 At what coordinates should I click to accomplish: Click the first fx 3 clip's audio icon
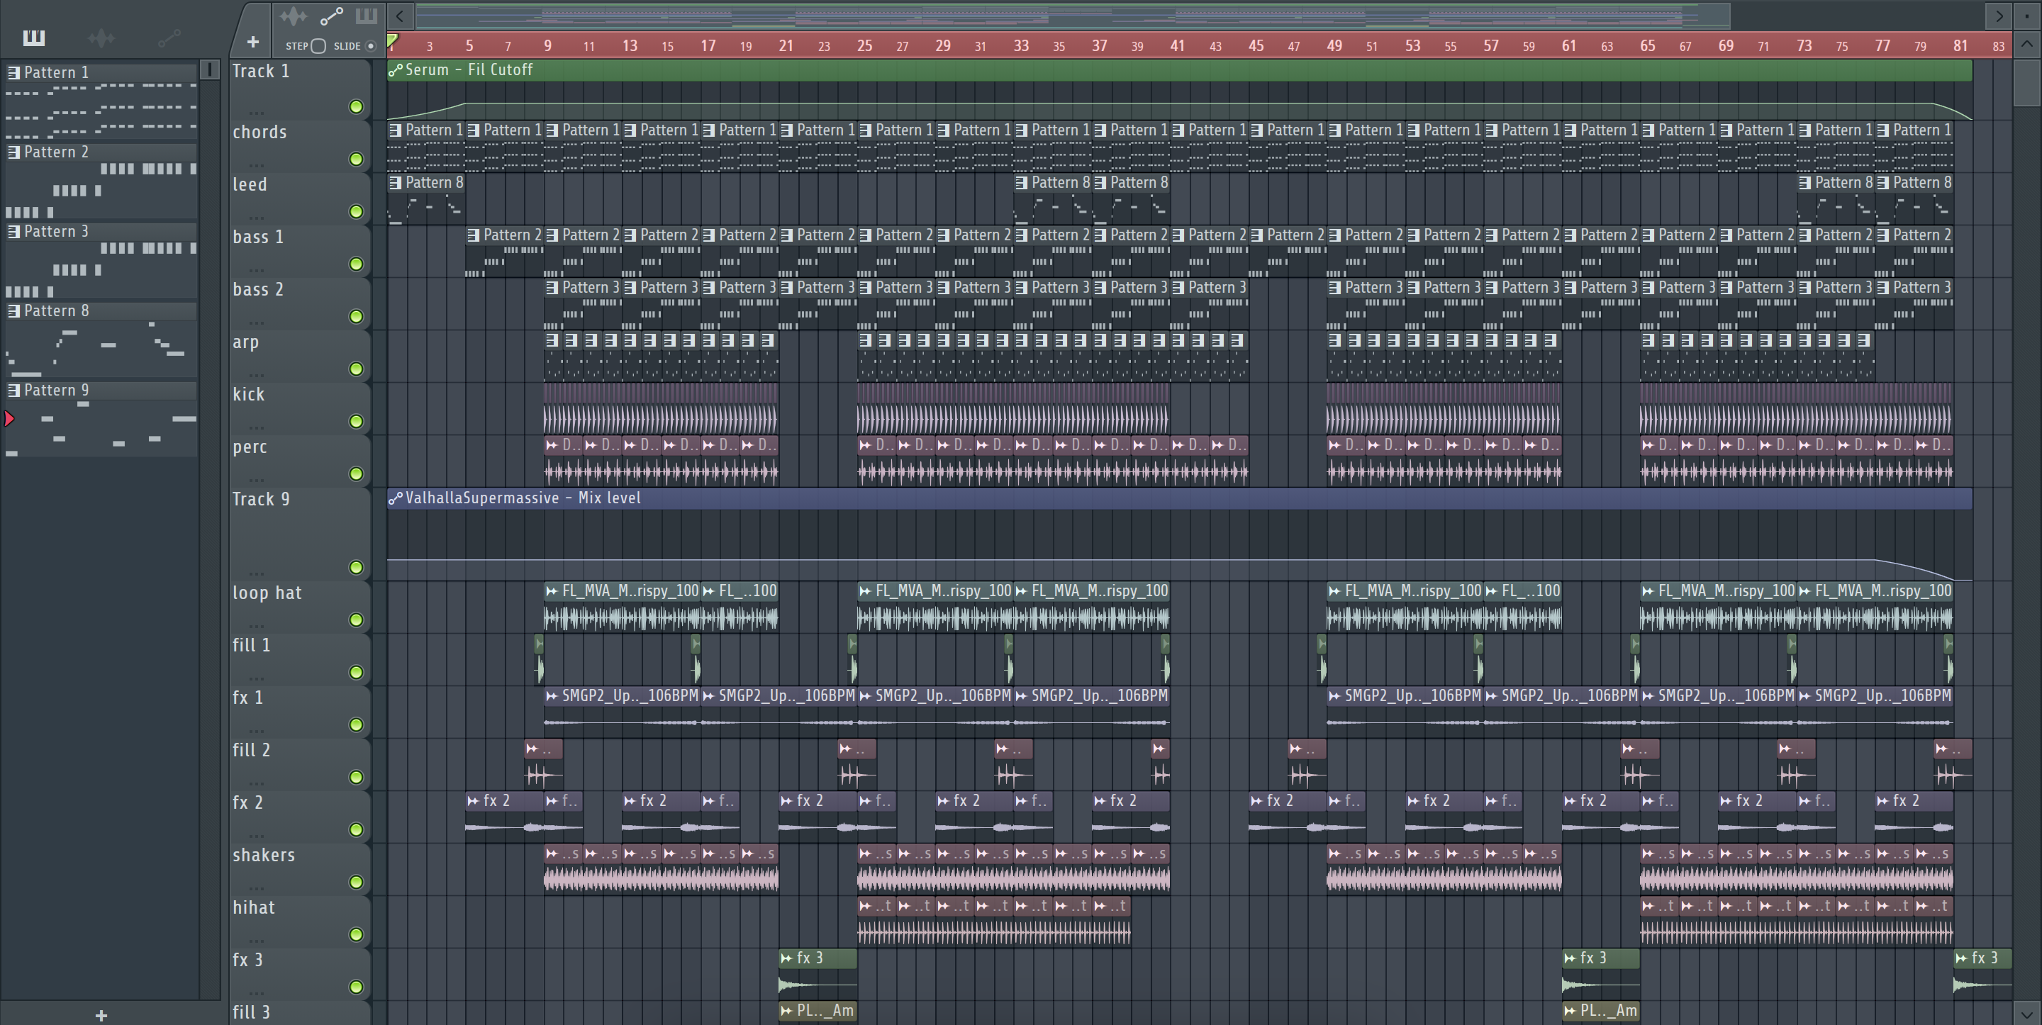click(786, 958)
